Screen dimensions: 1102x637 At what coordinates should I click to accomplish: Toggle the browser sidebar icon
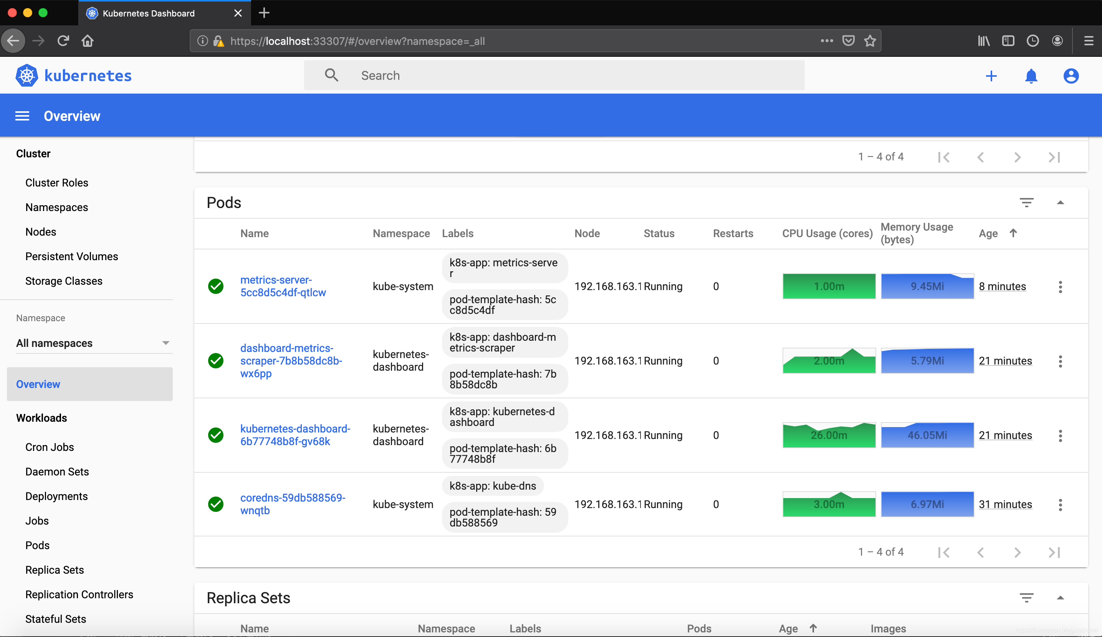(1008, 41)
